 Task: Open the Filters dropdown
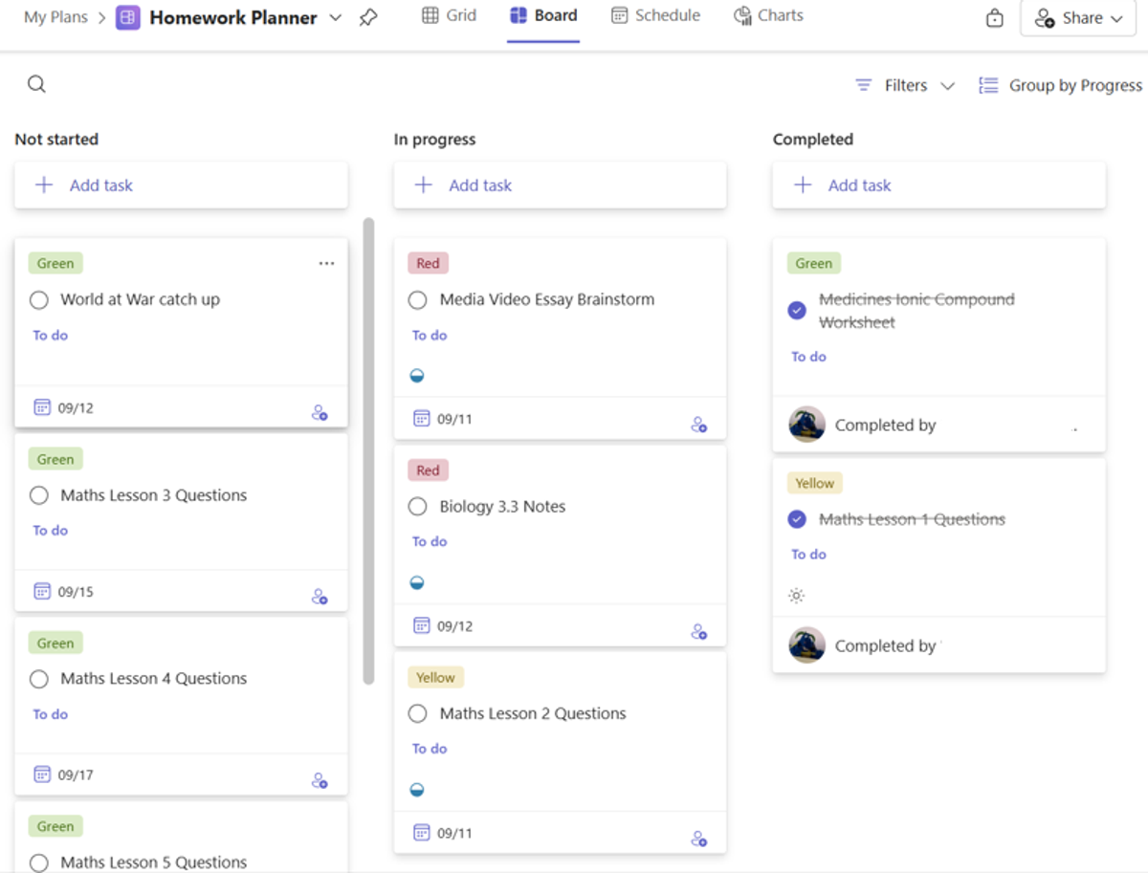(904, 86)
